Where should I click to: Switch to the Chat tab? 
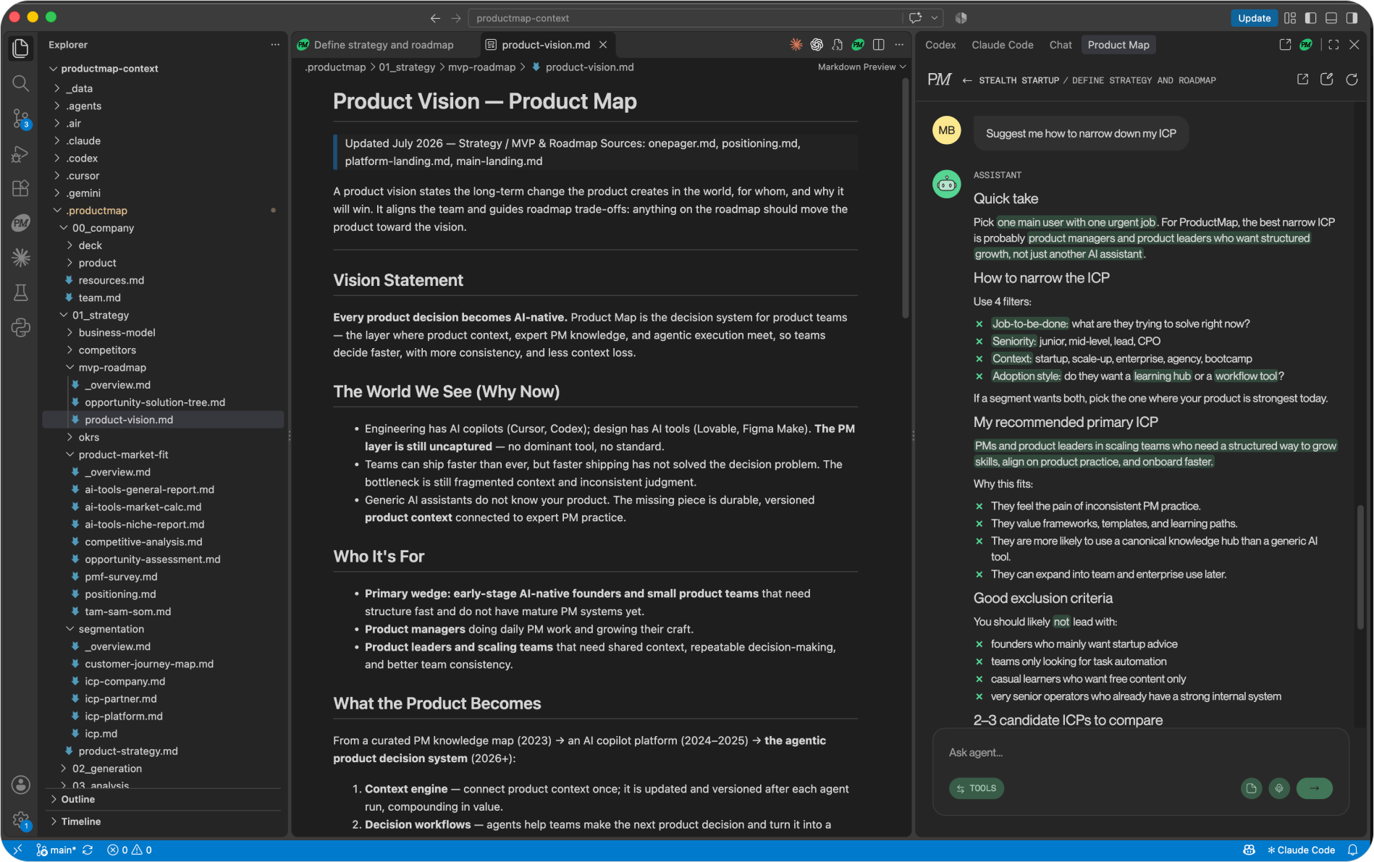(1061, 45)
